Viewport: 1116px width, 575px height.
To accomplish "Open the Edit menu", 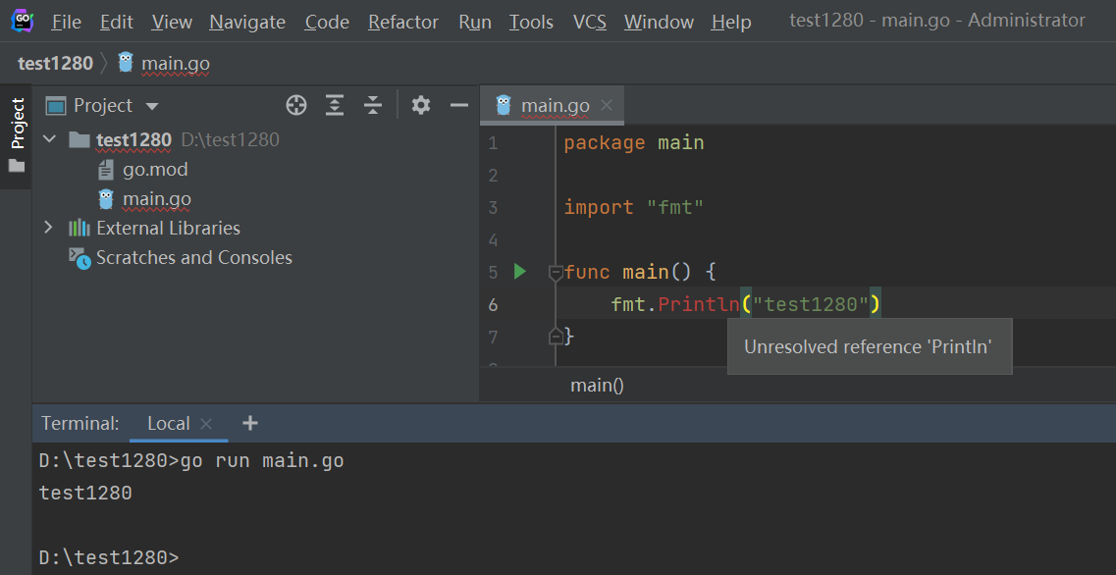I will tap(117, 22).
